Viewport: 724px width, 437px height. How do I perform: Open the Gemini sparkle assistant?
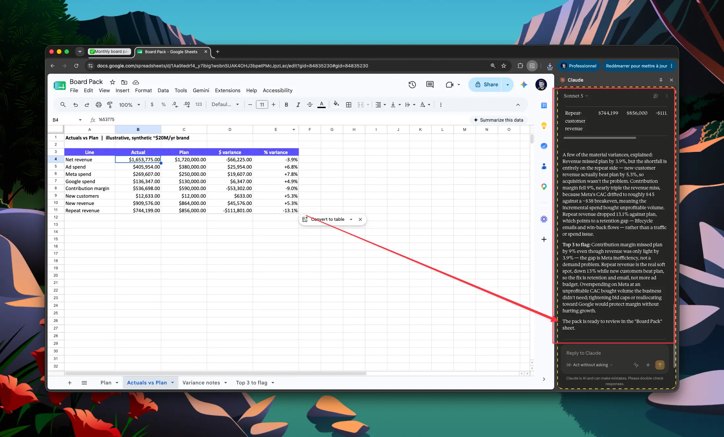(x=524, y=85)
